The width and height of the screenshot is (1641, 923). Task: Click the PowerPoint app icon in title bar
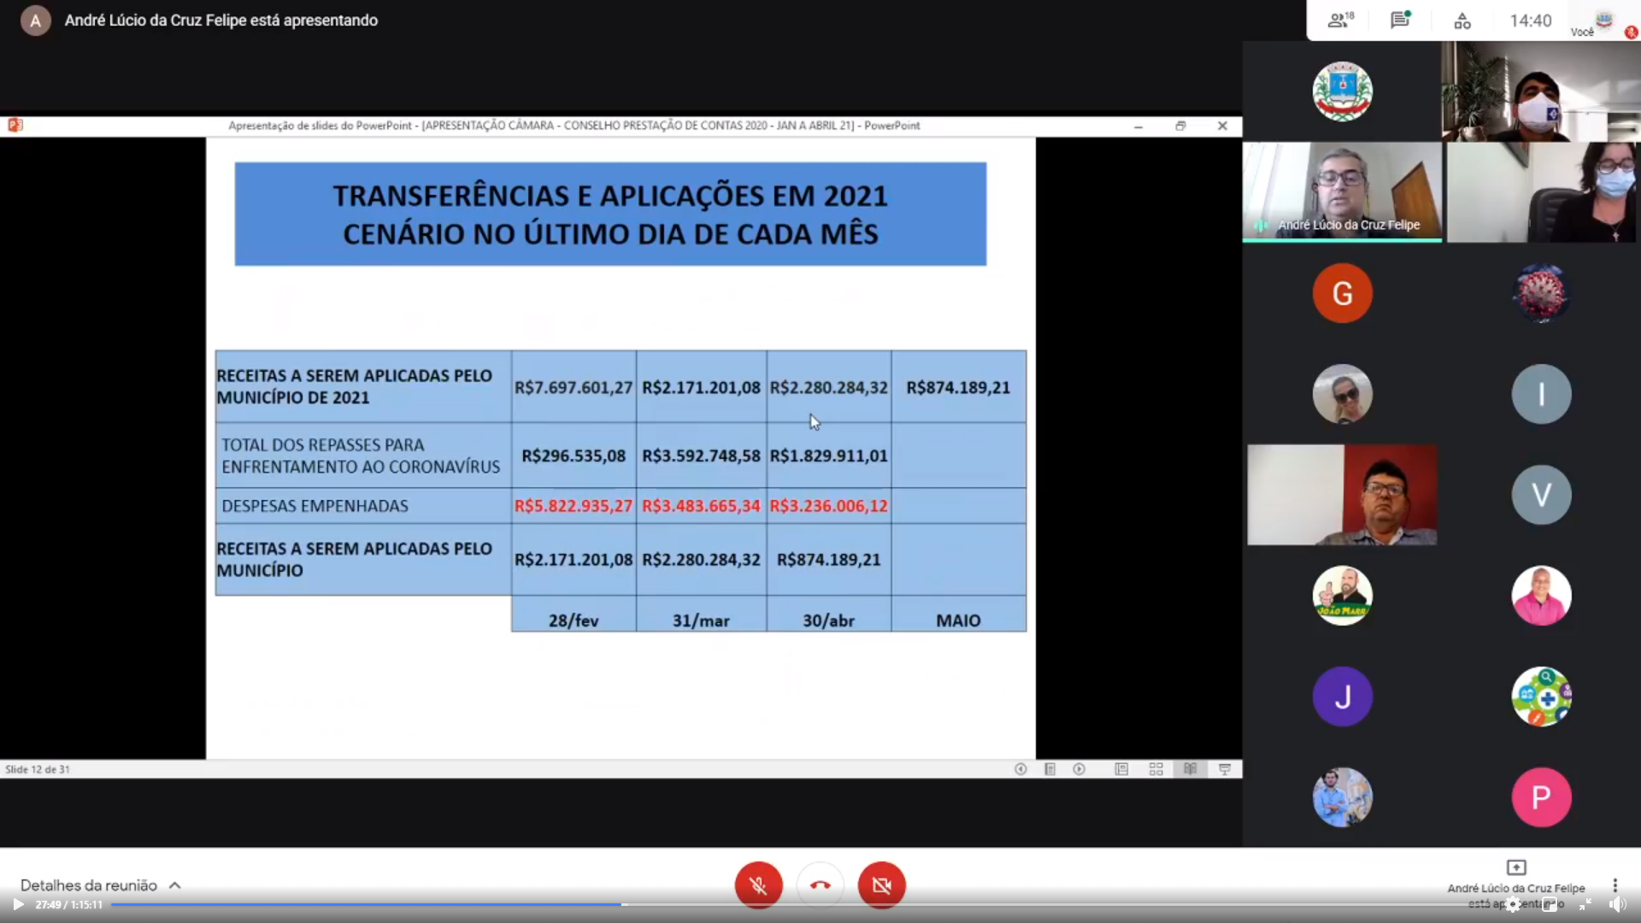(15, 126)
